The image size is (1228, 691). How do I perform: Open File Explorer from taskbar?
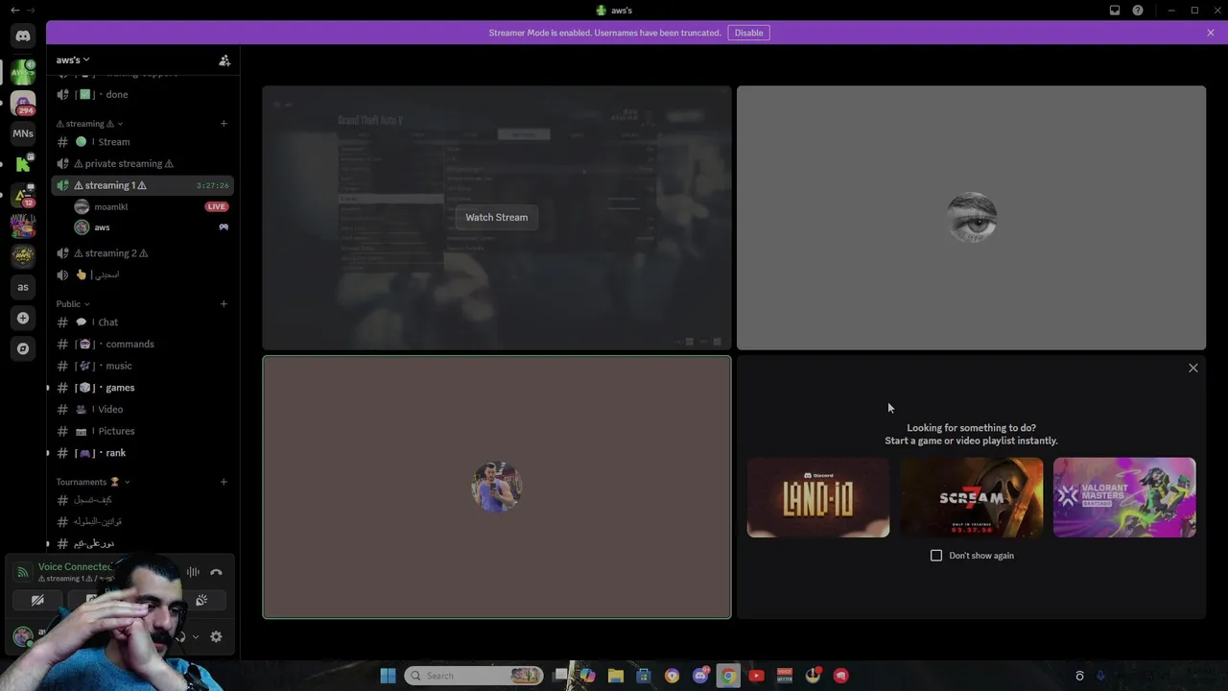point(616,676)
